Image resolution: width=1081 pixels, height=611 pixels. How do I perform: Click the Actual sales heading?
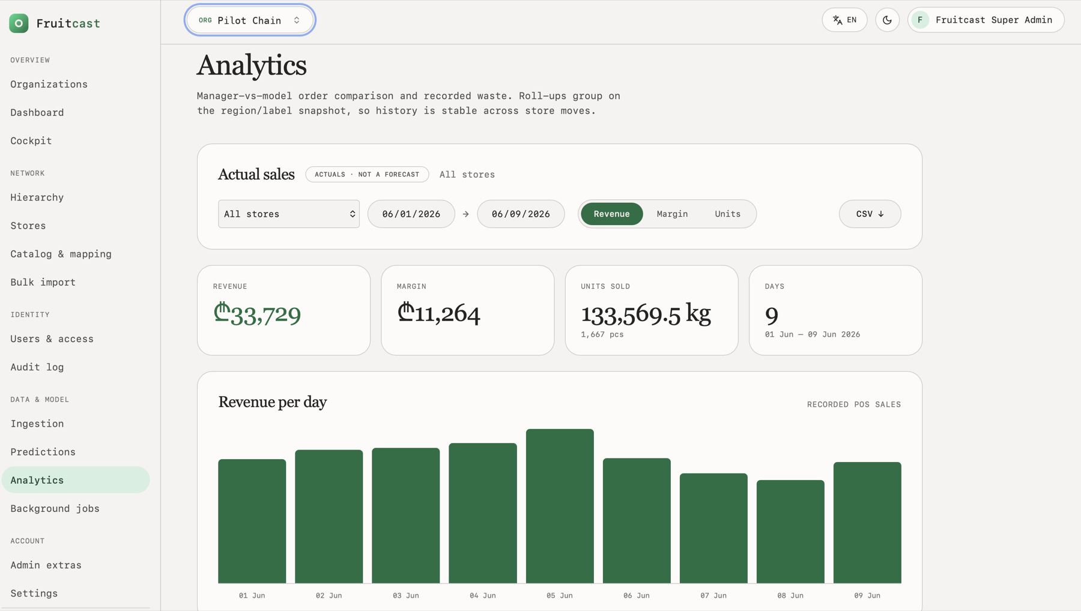click(256, 175)
